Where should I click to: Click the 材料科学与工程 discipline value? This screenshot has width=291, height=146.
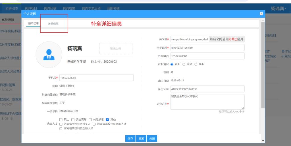[69, 111]
